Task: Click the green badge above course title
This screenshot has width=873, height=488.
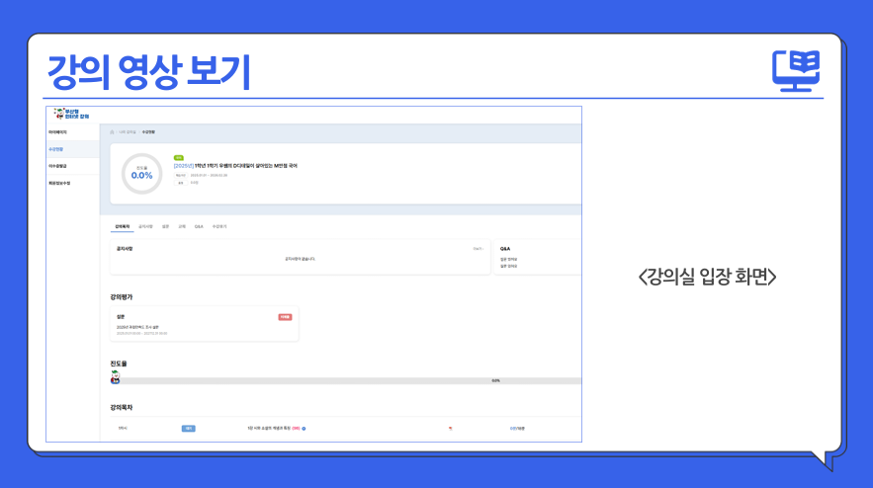Action: (179, 158)
